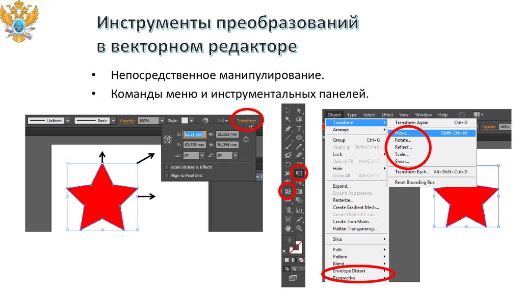522x292 pixels.
Task: Choose Move... in Transform submenu
Action: [x=432, y=133]
